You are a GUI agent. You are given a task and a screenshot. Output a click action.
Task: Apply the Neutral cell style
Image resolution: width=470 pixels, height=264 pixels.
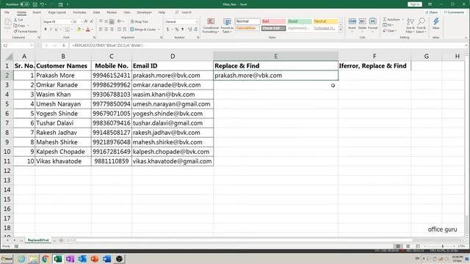325,21
